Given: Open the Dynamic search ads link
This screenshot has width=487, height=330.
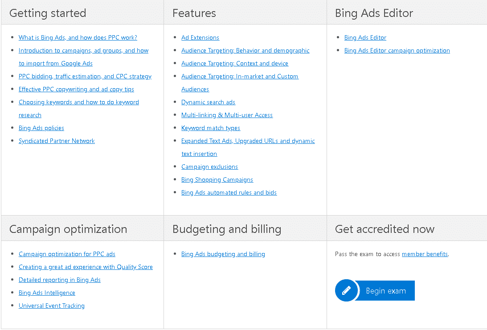Looking at the screenshot, I should point(209,102).
